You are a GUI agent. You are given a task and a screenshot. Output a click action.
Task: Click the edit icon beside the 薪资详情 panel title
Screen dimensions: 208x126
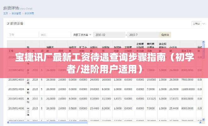[8, 24]
